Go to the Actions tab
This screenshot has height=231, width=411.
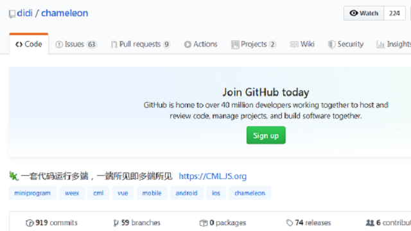coord(201,44)
